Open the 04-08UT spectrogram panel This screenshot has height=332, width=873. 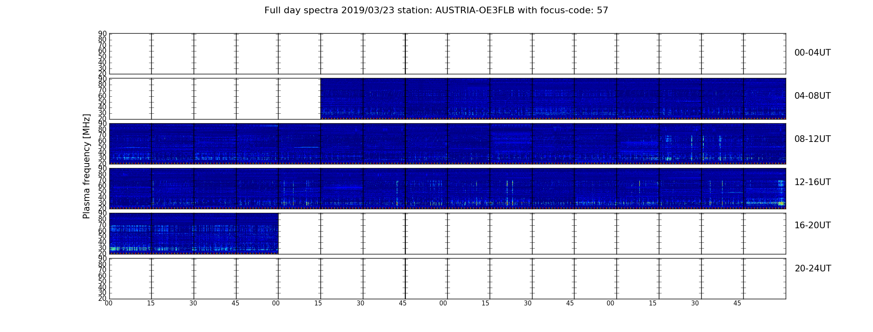[553, 98]
